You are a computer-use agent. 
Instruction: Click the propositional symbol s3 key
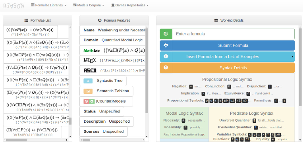pos(245,101)
